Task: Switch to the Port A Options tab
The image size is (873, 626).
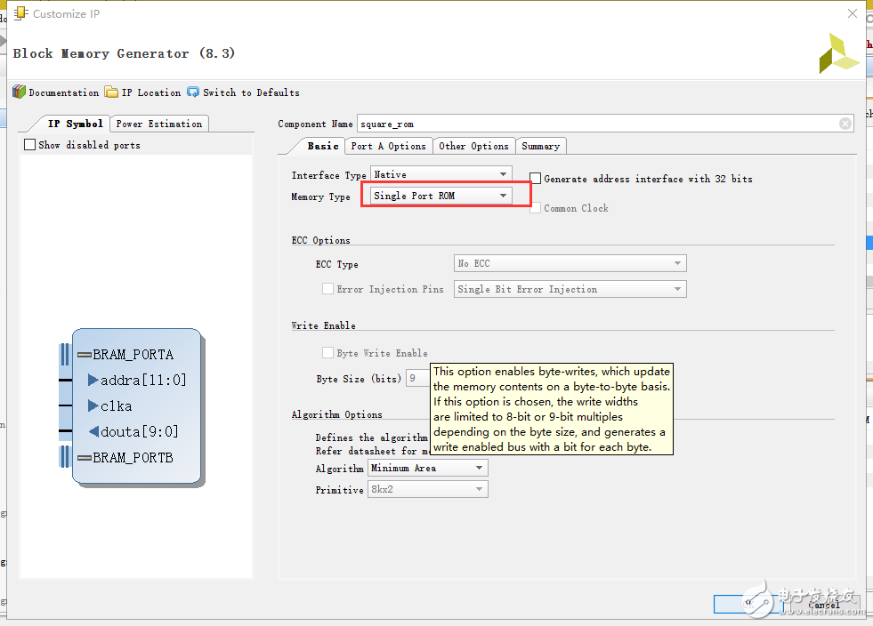Action: (388, 146)
